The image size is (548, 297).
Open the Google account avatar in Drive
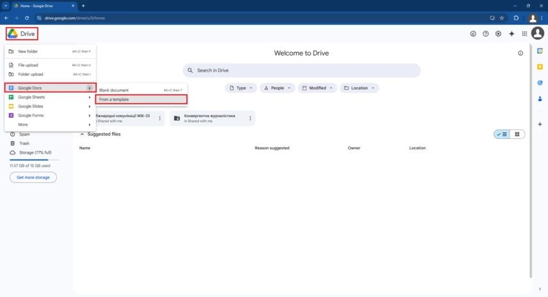[538, 33]
